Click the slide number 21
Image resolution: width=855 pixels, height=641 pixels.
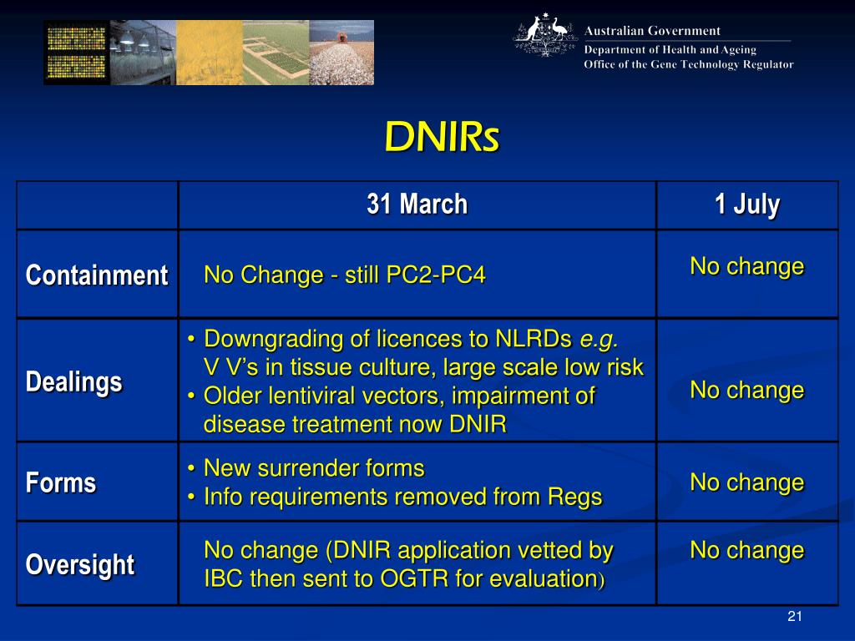(795, 617)
